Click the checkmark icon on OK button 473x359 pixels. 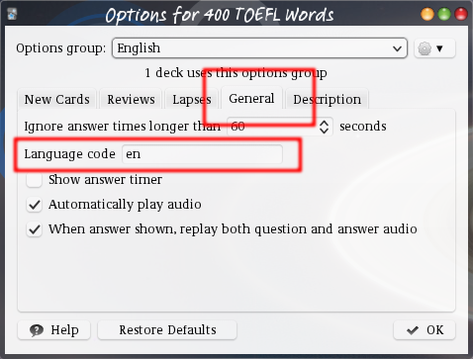tap(413, 330)
